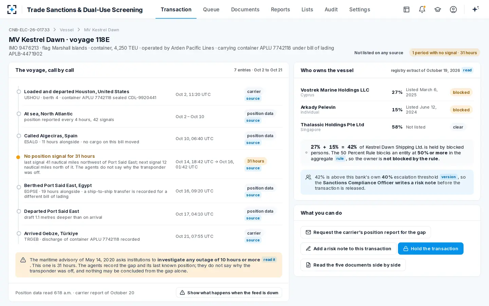The image size is (489, 306).
Task: Click the Arkady Pelevin owner name
Action: tap(318, 107)
